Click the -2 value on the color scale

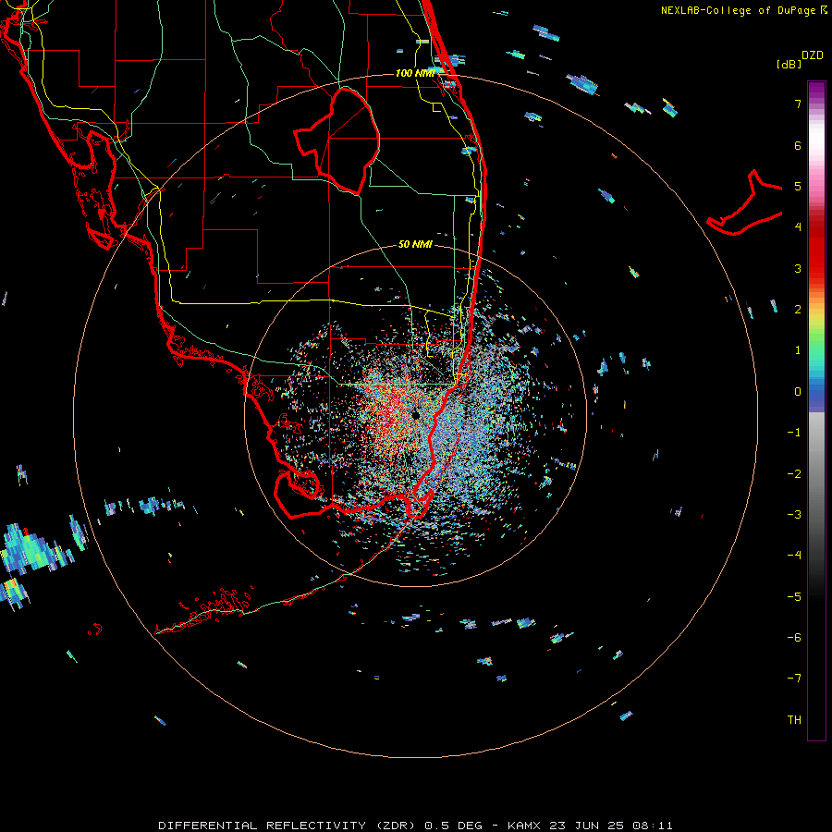[794, 474]
